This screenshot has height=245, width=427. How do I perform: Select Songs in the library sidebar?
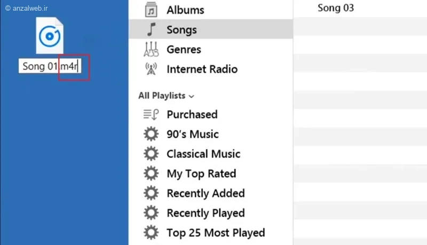tap(211, 29)
